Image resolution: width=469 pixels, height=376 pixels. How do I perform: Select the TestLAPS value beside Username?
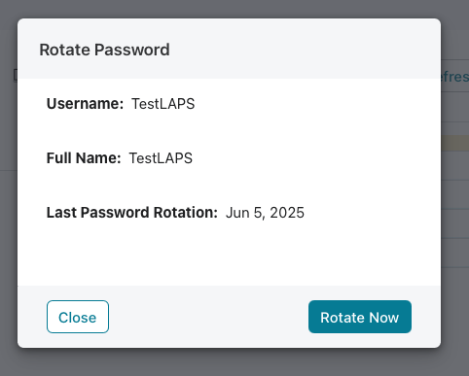click(162, 104)
